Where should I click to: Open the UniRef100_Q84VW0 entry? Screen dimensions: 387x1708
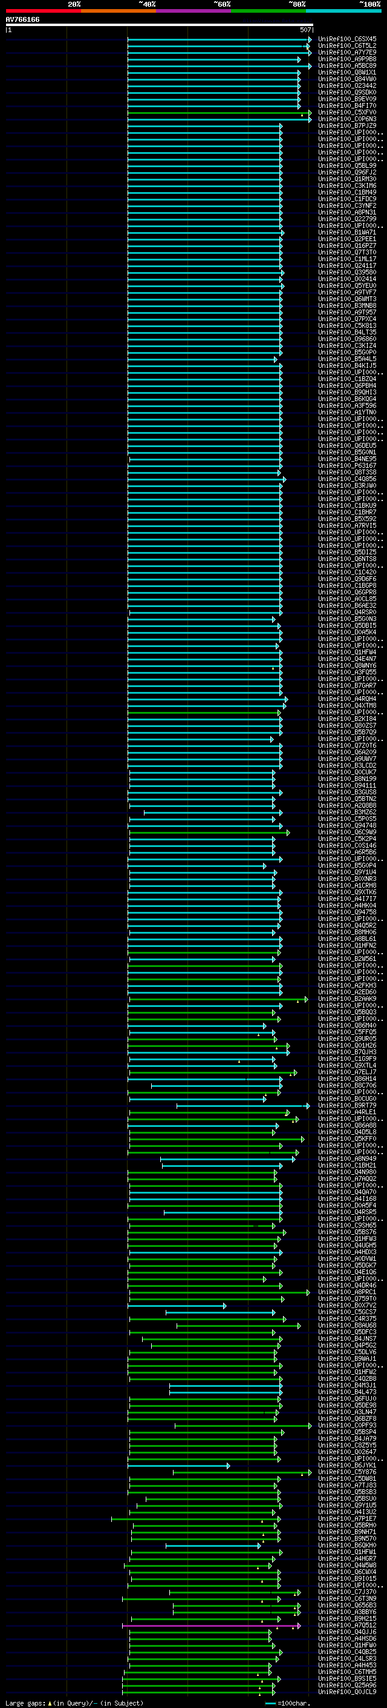347,79
